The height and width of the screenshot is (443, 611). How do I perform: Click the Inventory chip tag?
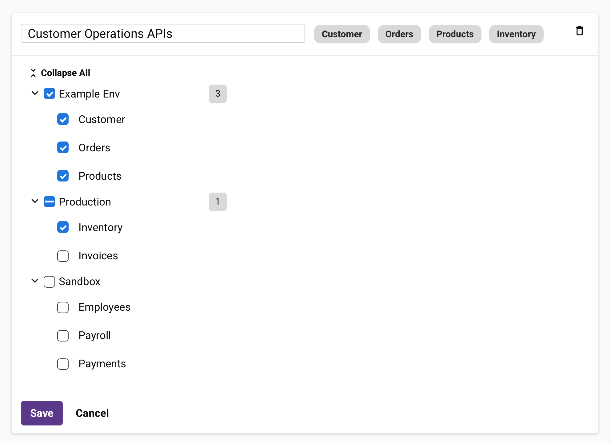pos(516,34)
